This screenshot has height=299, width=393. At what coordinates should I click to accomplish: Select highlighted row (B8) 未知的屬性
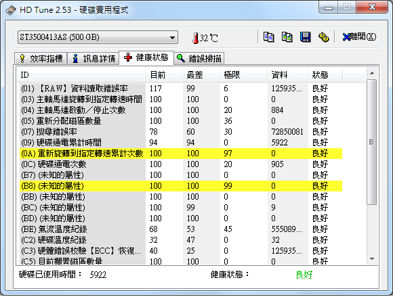[181, 186]
